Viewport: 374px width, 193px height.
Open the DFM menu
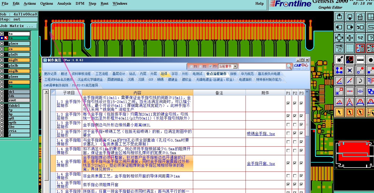(x=80, y=3)
